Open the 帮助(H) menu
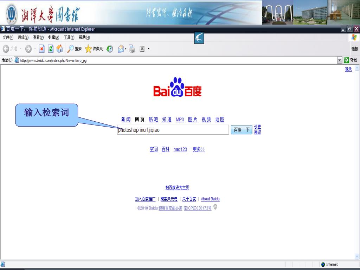Screen dimensions: 360x270 click(x=84, y=37)
